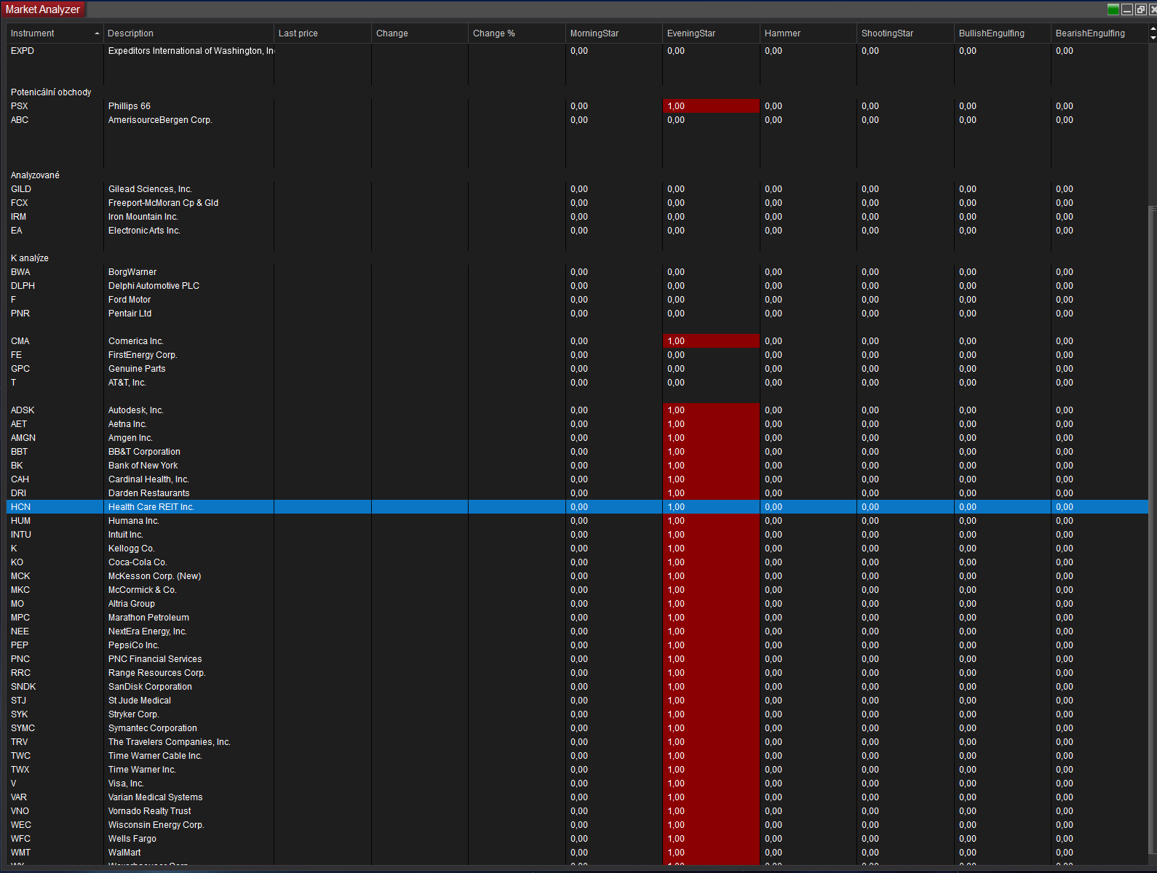Select the BWA instrument symbol
Image resolution: width=1157 pixels, height=873 pixels.
point(20,272)
